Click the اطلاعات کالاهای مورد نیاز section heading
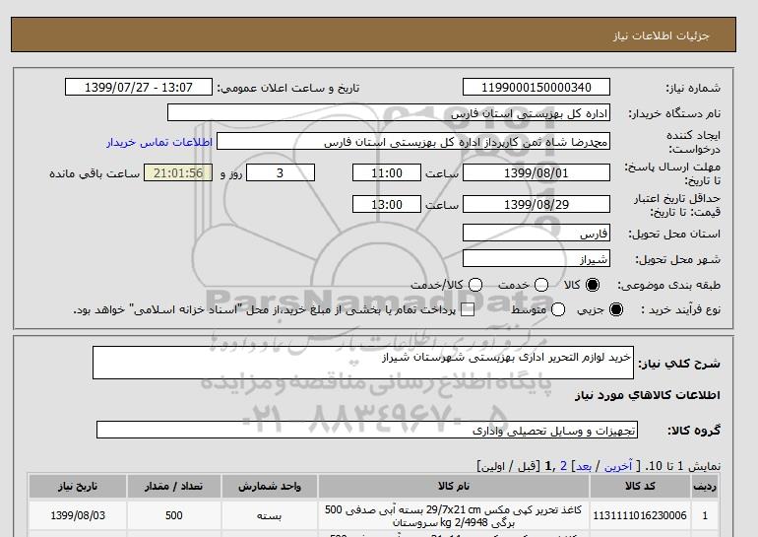This screenshot has height=537, width=758. point(648,395)
